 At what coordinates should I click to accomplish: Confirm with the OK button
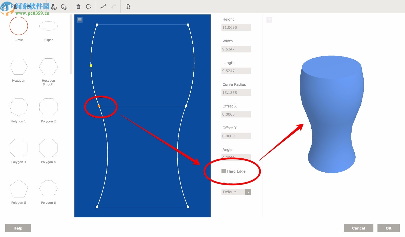[x=389, y=228]
